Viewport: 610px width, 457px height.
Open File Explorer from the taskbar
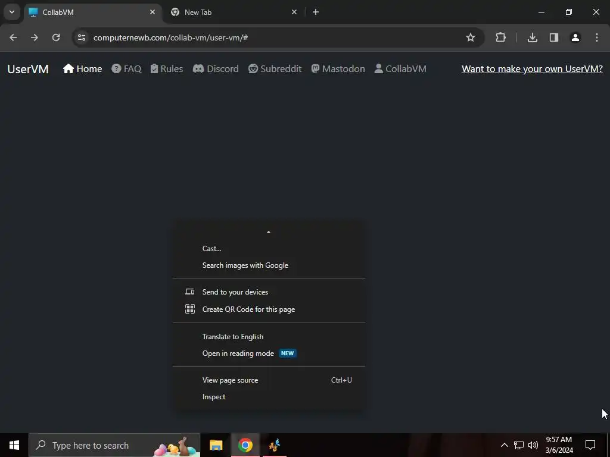(216, 445)
